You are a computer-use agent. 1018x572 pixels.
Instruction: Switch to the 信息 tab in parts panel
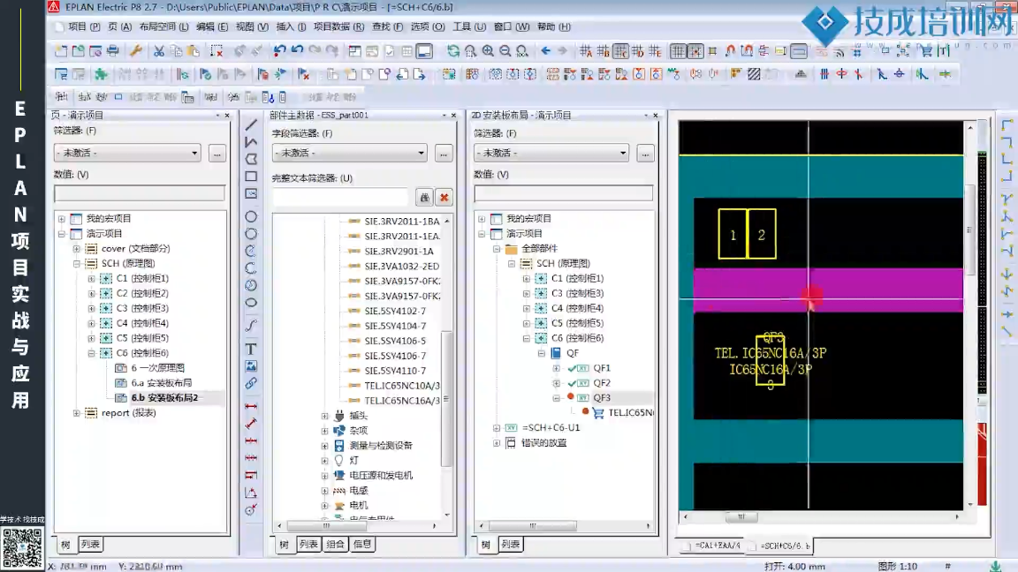362,544
